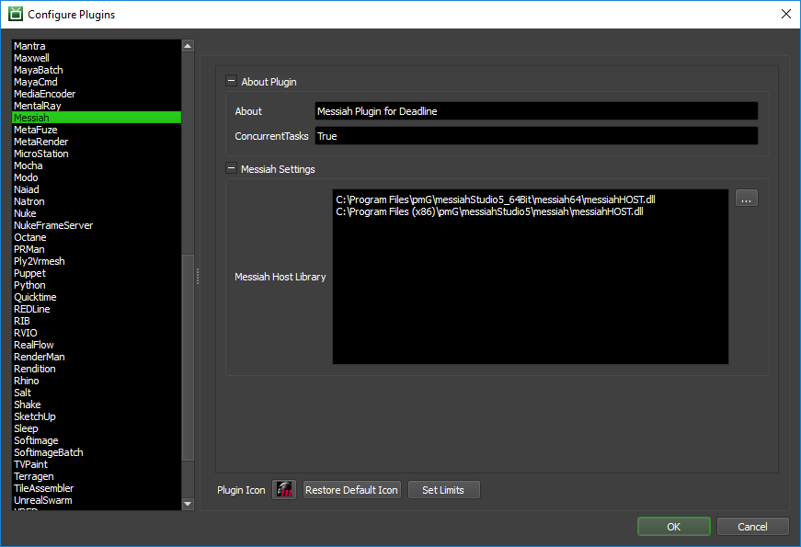The width and height of the screenshot is (801, 547).
Task: Click the ConcurrentTasks value field
Action: coord(536,136)
